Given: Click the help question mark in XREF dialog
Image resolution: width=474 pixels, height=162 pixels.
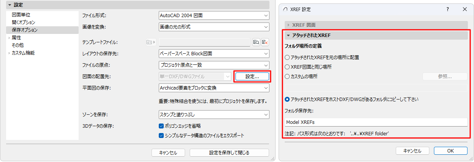Looking at the screenshot, I should point(447,9).
